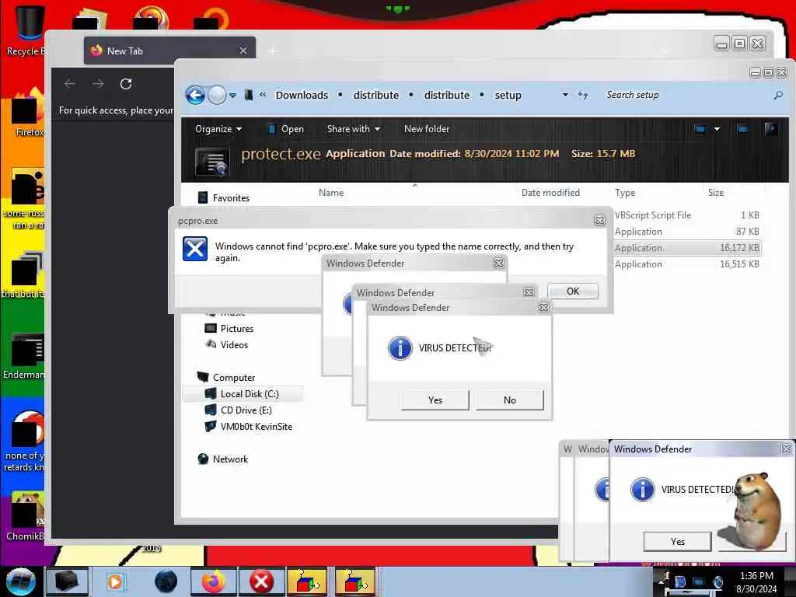Open the recent locations dropdown beside nav arrows

(x=232, y=96)
